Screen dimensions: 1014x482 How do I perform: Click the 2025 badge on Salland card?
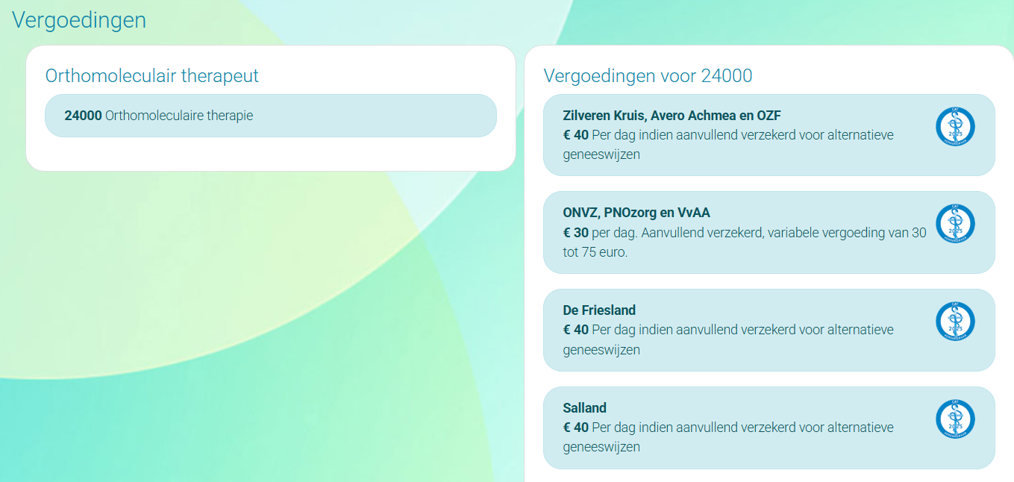pos(955,419)
